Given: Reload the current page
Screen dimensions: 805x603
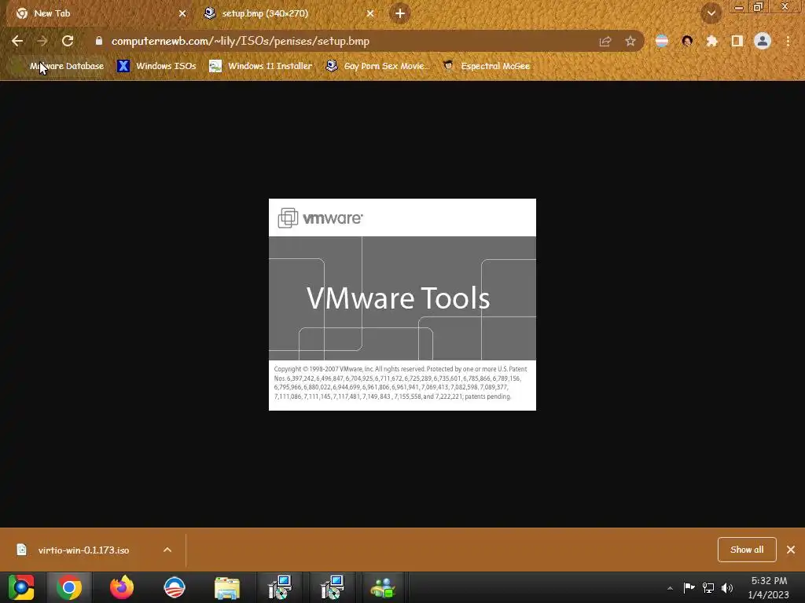Looking at the screenshot, I should click(68, 41).
